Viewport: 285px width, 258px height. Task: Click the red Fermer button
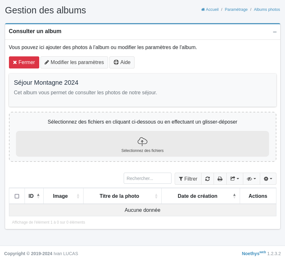(24, 62)
